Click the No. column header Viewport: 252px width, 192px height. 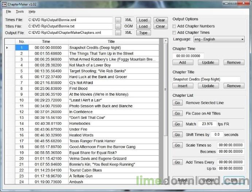tap(22, 41)
